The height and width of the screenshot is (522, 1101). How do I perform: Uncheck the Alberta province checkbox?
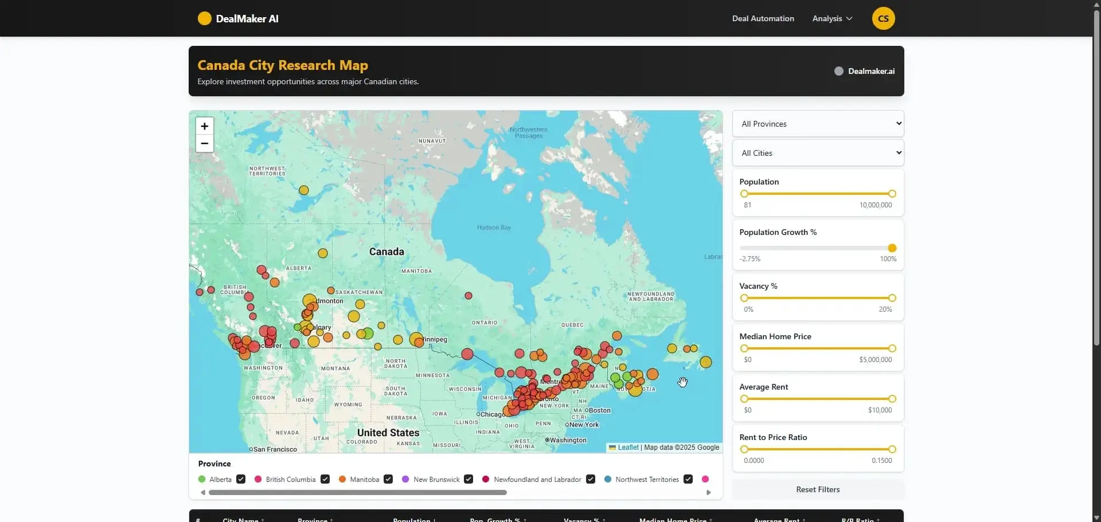[241, 479]
